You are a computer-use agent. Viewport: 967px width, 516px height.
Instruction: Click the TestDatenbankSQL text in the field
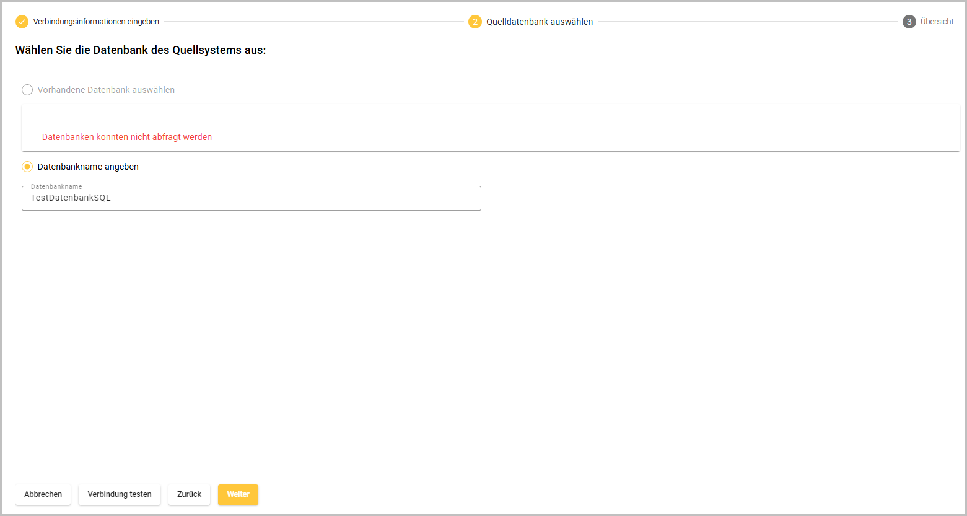(x=71, y=198)
